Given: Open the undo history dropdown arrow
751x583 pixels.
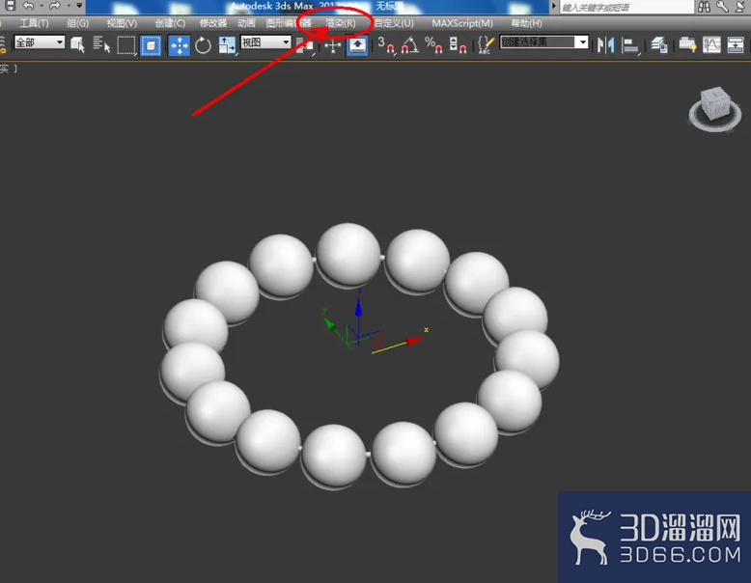Looking at the screenshot, I should tap(42, 6).
